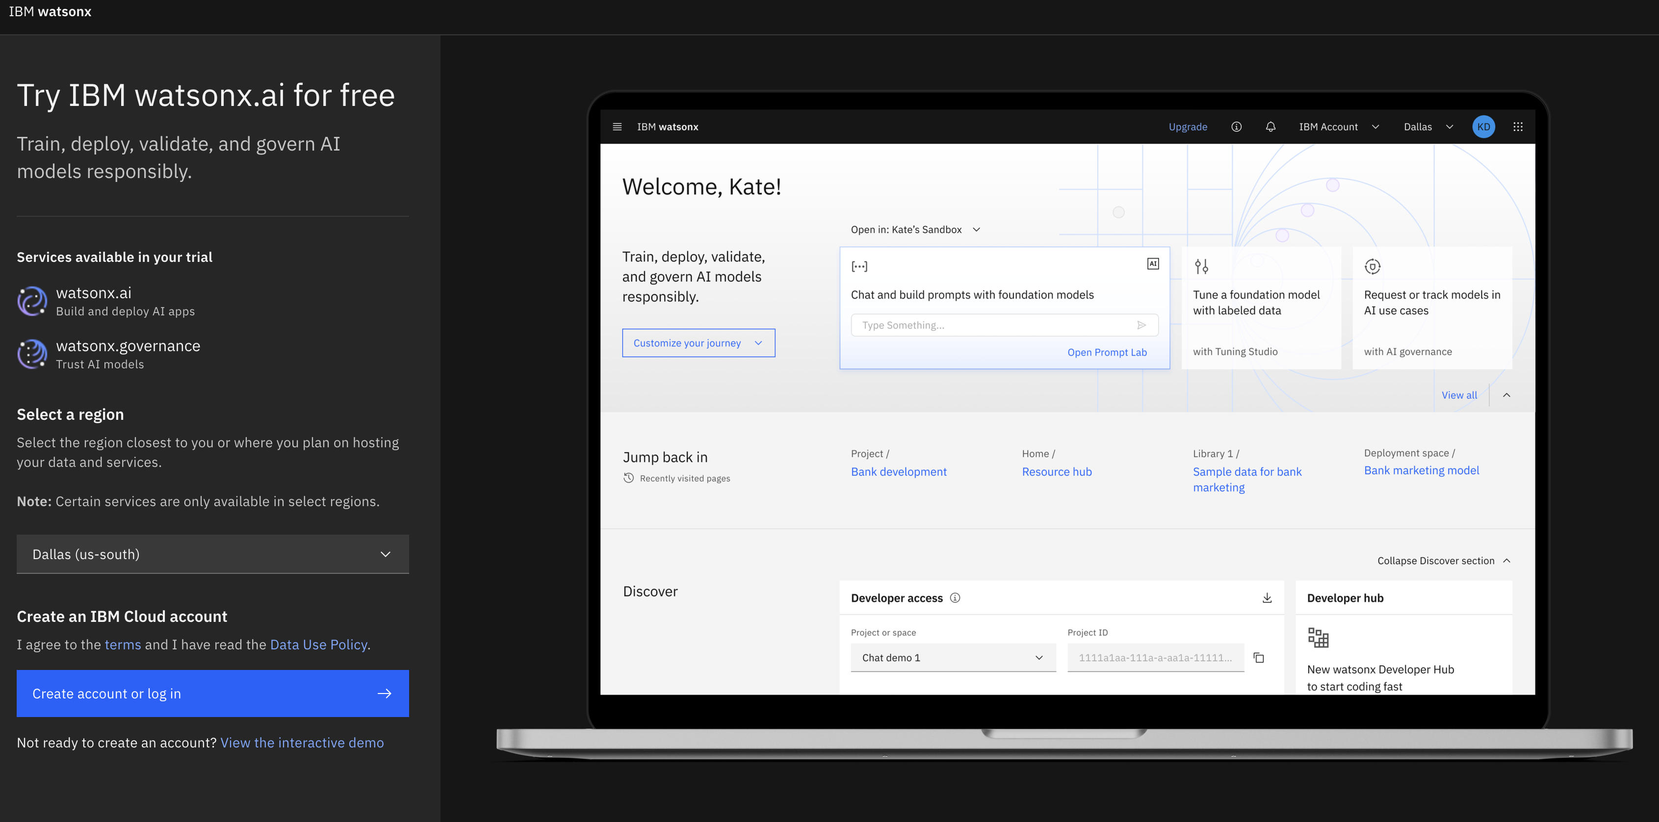Collapse the Discover section

[x=1443, y=561]
